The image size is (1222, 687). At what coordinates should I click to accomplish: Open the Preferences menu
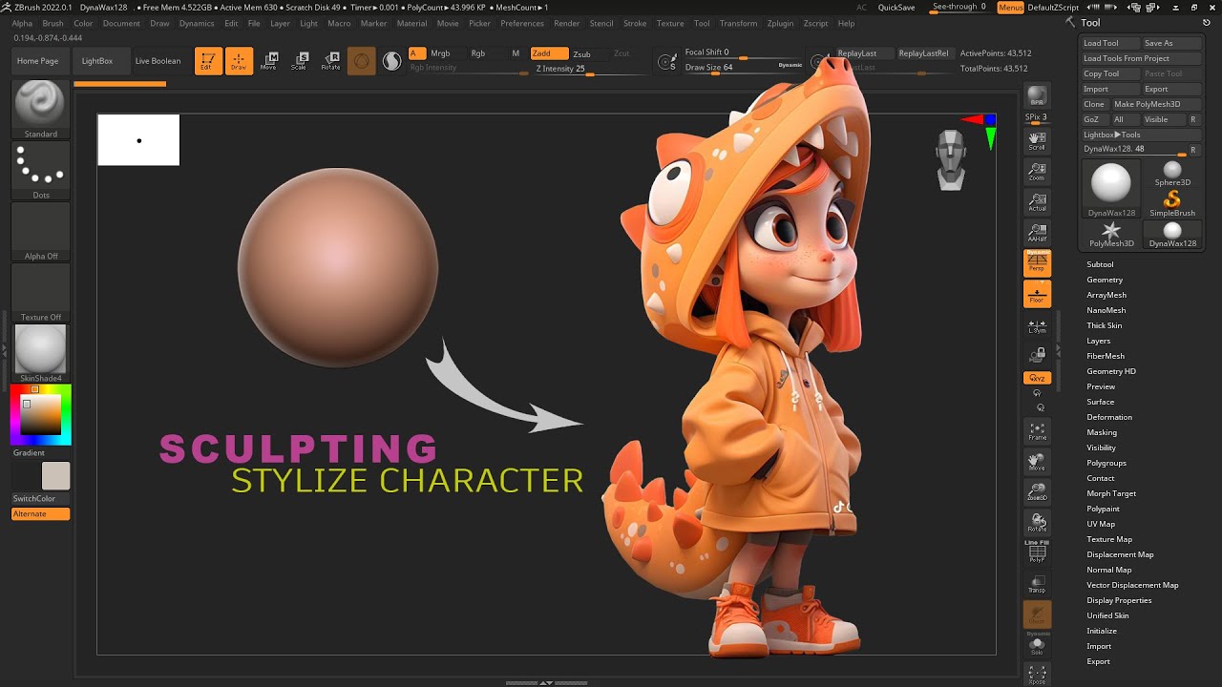(522, 23)
